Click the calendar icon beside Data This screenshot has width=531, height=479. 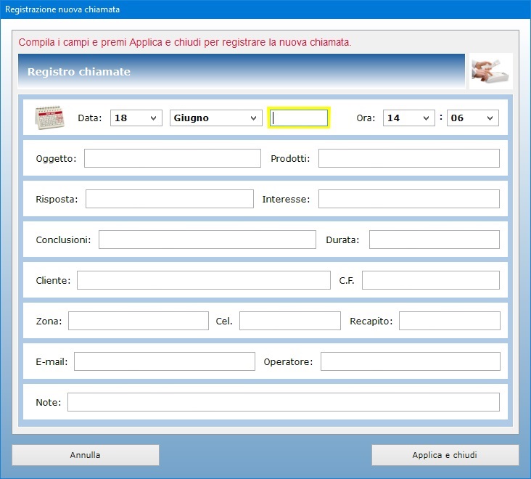tap(50, 118)
